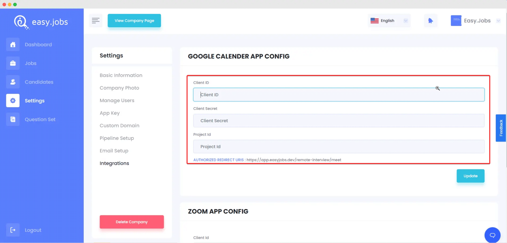Click the Project Id input field
The height and width of the screenshot is (243, 507).
[339, 147]
